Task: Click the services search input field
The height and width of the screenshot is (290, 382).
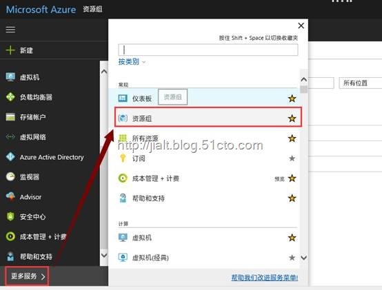Action: (x=208, y=50)
